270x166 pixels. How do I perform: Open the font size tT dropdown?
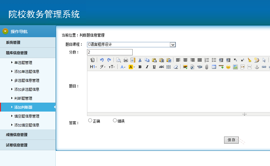112,67
